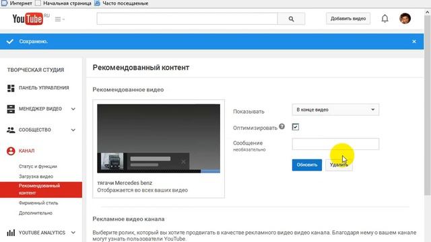Click the Обновить button

click(307, 165)
